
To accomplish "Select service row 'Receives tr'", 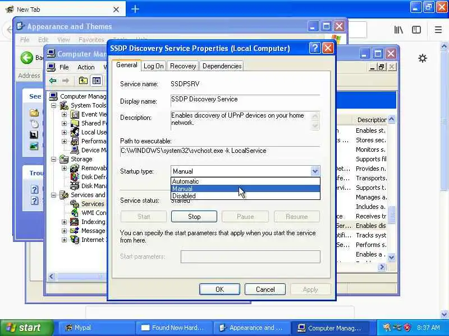I will (371, 216).
